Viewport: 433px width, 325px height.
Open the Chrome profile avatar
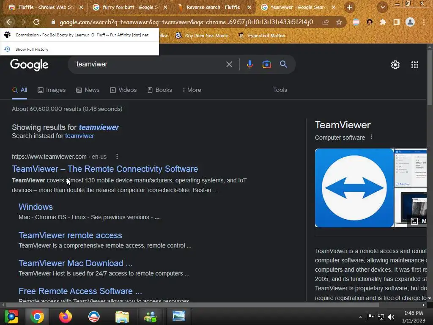pyautogui.click(x=410, y=22)
